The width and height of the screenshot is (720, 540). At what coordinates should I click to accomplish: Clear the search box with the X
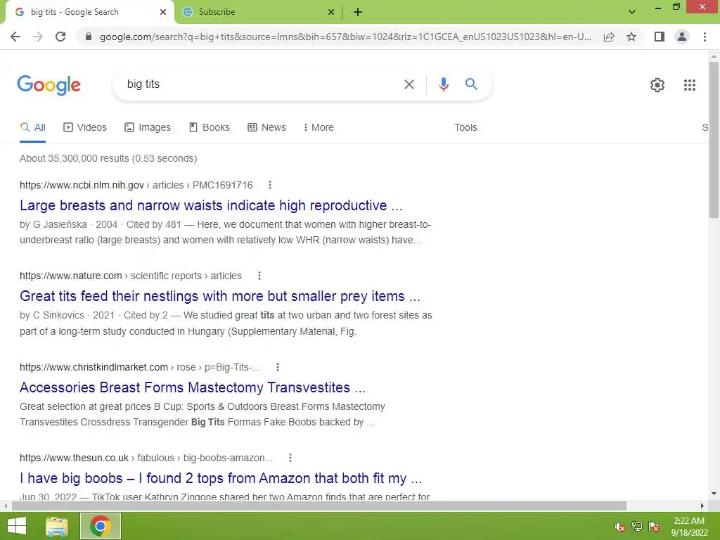409,84
